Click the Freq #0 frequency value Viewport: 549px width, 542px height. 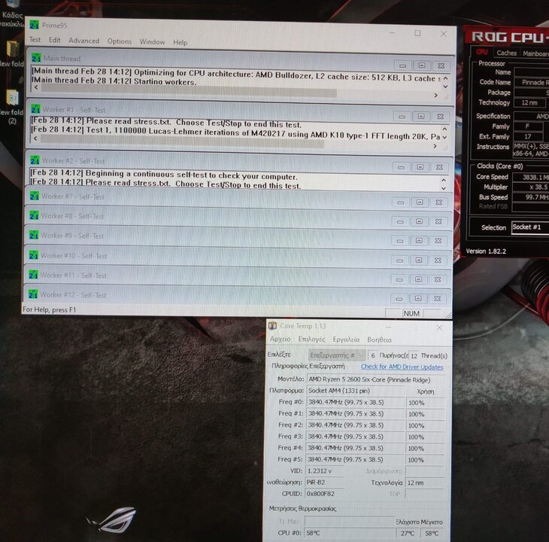(x=356, y=402)
